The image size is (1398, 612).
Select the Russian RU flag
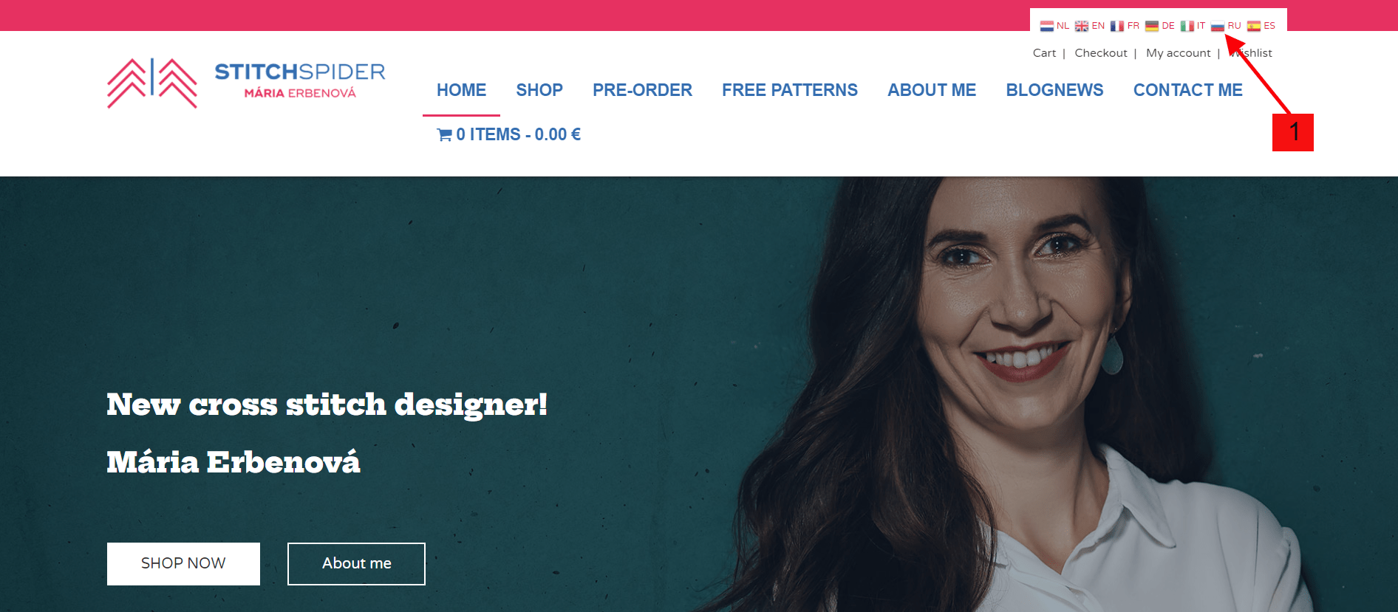point(1218,26)
